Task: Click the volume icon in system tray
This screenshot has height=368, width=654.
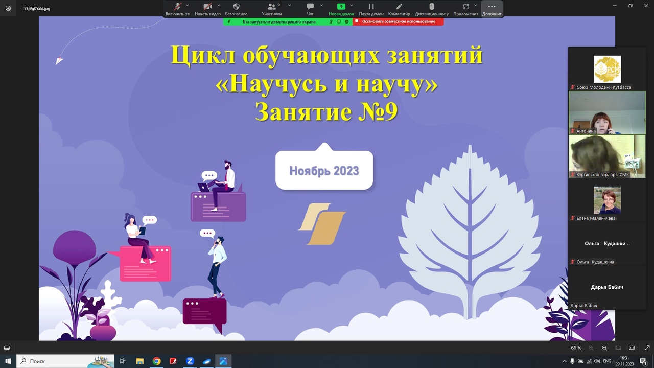Action: tap(597, 361)
